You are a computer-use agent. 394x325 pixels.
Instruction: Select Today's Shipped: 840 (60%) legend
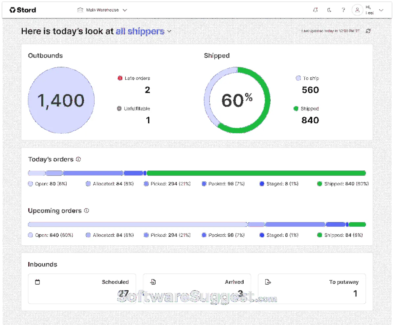[343, 184]
